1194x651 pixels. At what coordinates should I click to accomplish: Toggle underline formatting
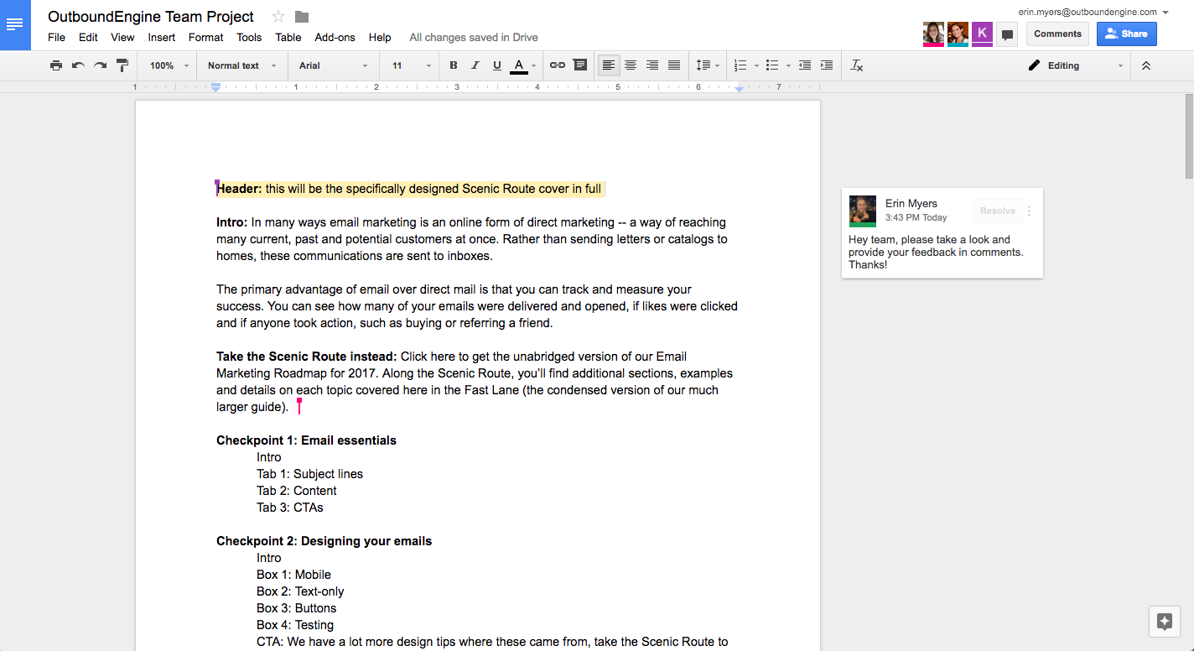click(x=497, y=65)
